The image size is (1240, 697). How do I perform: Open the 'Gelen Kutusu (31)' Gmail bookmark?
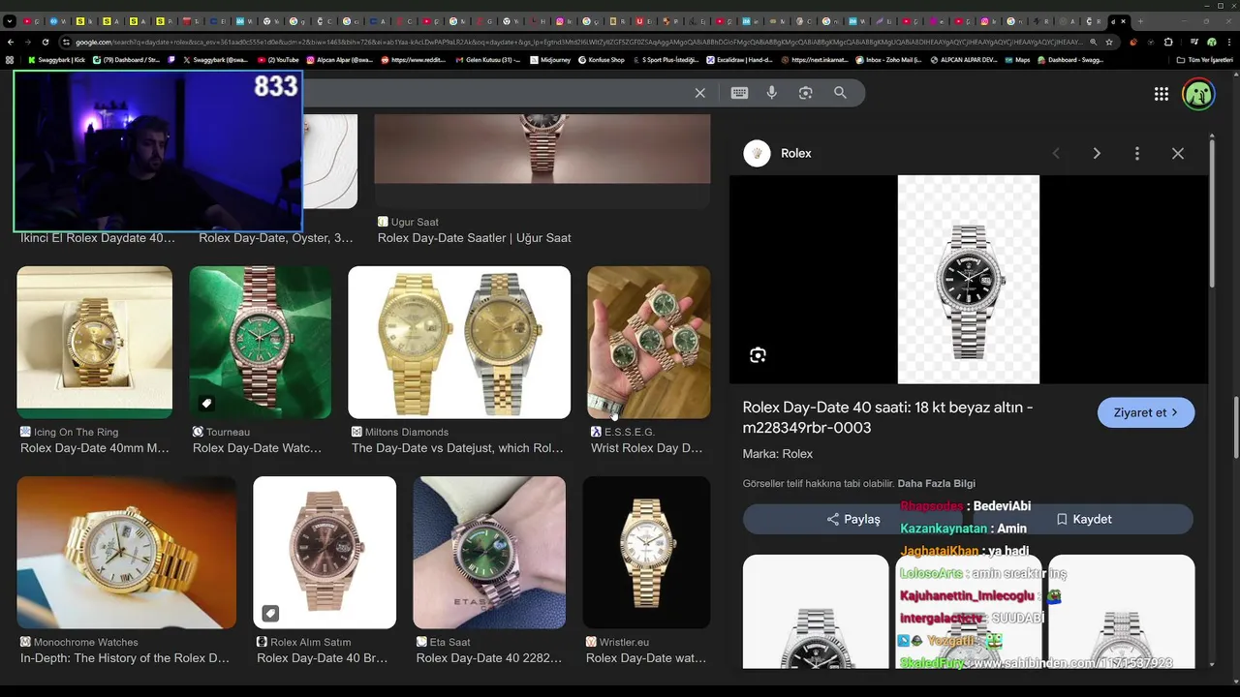click(x=488, y=60)
